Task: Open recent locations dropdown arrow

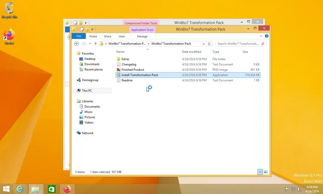Action: 90,44
